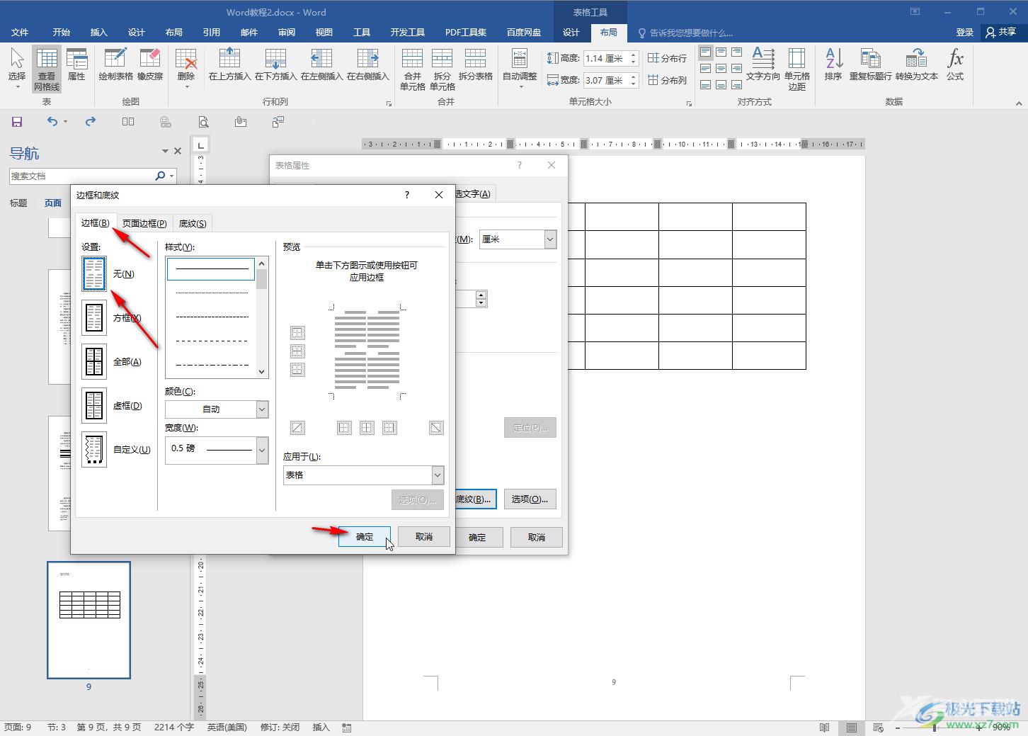This screenshot has width=1028, height=736.
Task: Click Insert Right icon
Action: [367, 65]
